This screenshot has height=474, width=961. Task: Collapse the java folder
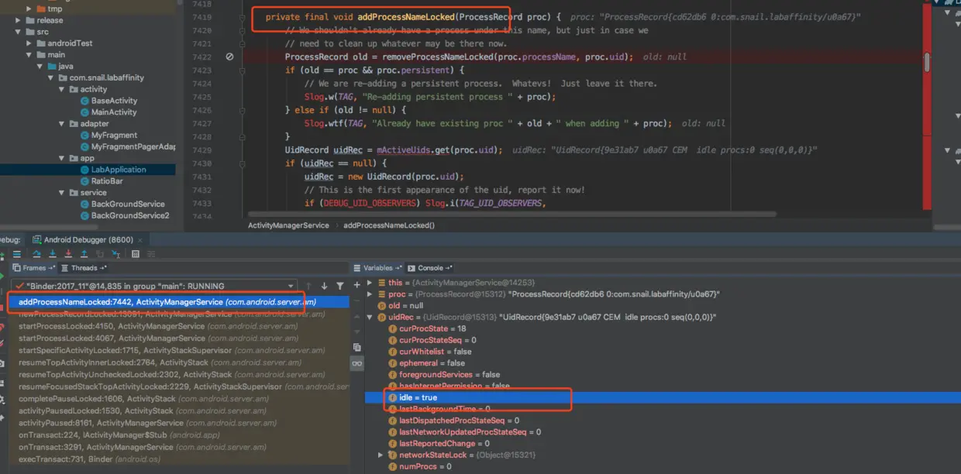[40, 66]
